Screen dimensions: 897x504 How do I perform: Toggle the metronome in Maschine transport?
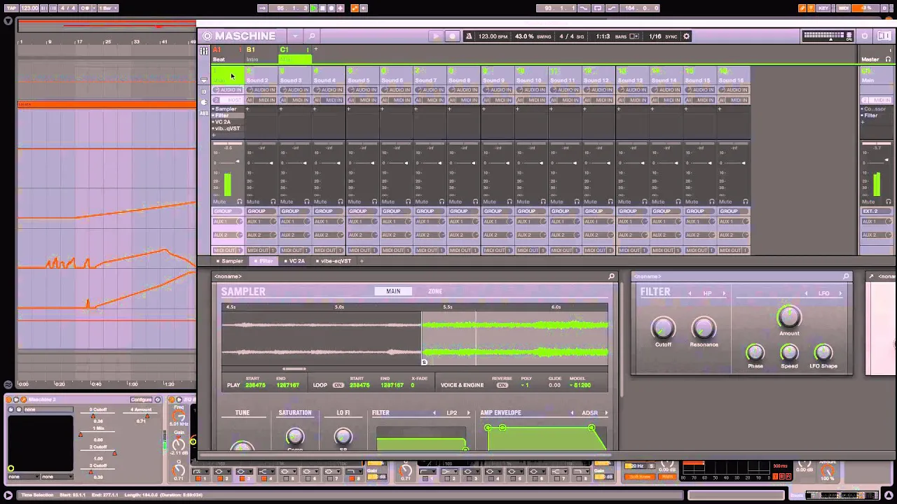pos(469,36)
